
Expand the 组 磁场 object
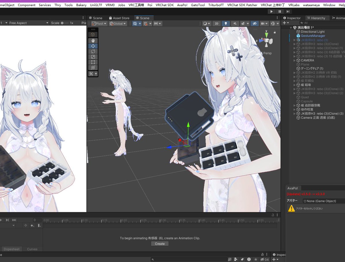tap(294, 85)
